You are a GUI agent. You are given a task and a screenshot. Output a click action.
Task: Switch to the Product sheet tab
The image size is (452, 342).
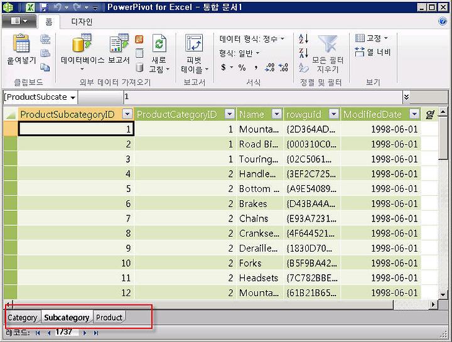(109, 318)
